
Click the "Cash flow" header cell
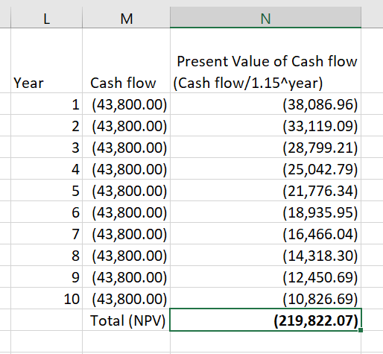(126, 60)
